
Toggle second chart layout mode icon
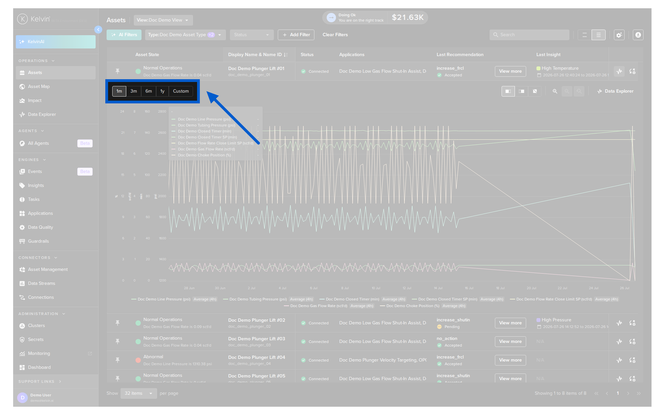[521, 91]
